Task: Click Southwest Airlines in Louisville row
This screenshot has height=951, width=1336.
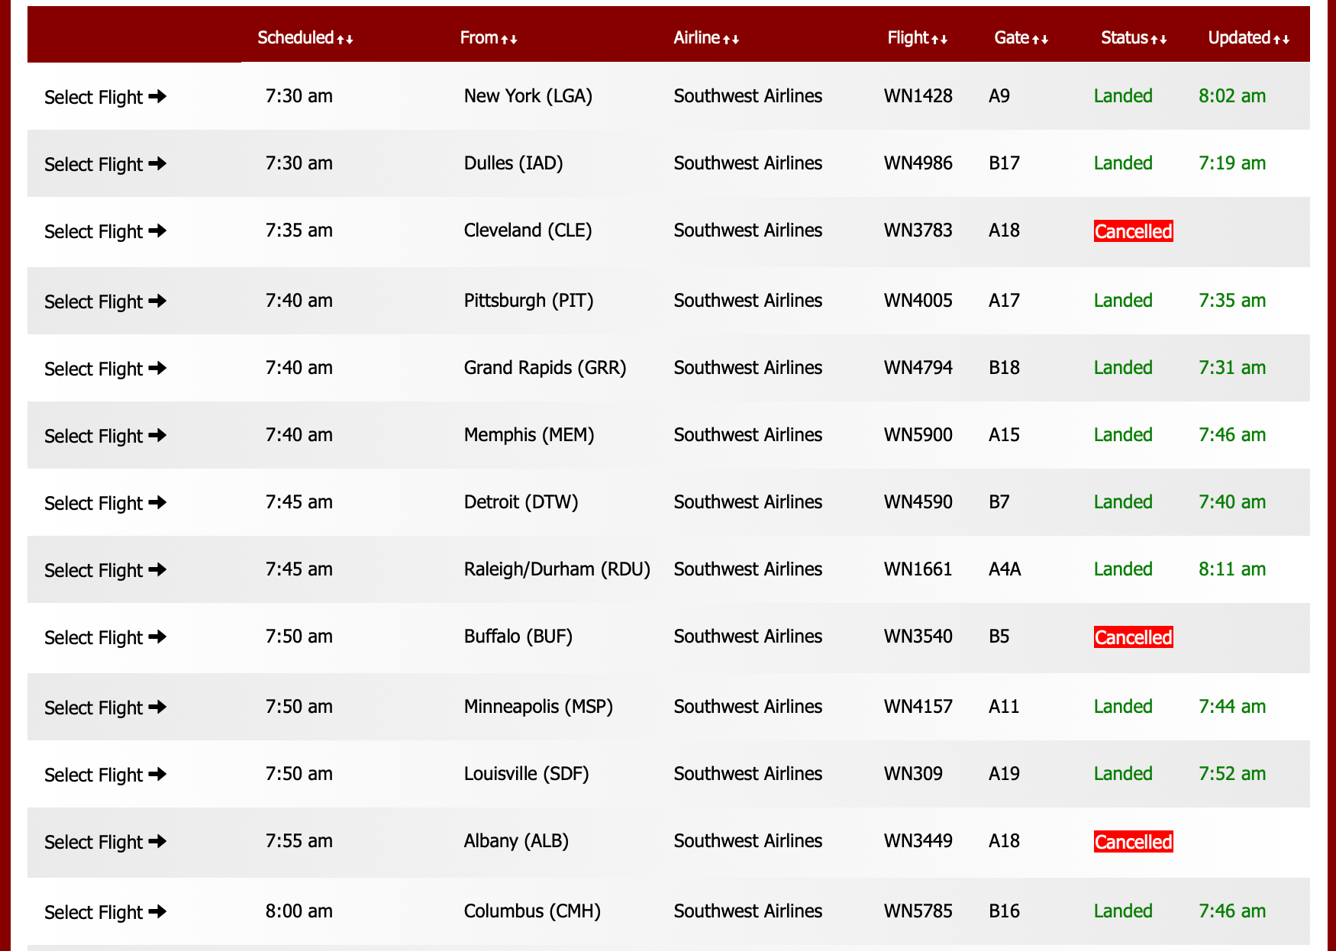Action: (748, 773)
